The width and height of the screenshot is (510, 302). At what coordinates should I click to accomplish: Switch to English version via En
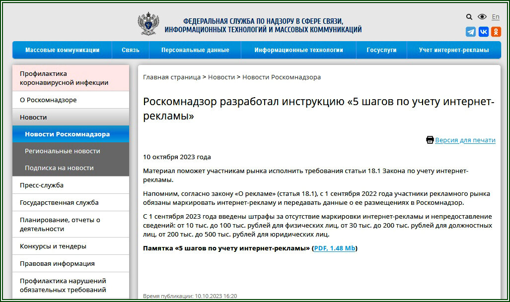click(x=496, y=17)
